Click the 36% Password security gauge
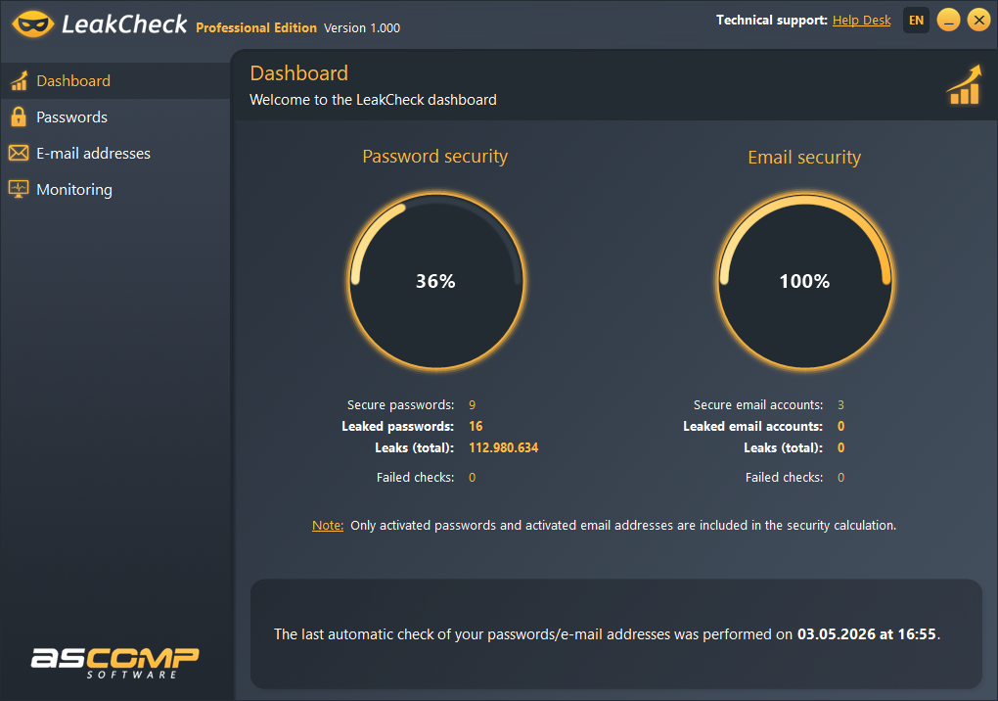Viewport: 998px width, 701px height. (x=435, y=281)
